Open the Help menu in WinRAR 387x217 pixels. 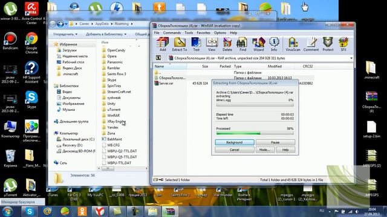pyautogui.click(x=233, y=33)
